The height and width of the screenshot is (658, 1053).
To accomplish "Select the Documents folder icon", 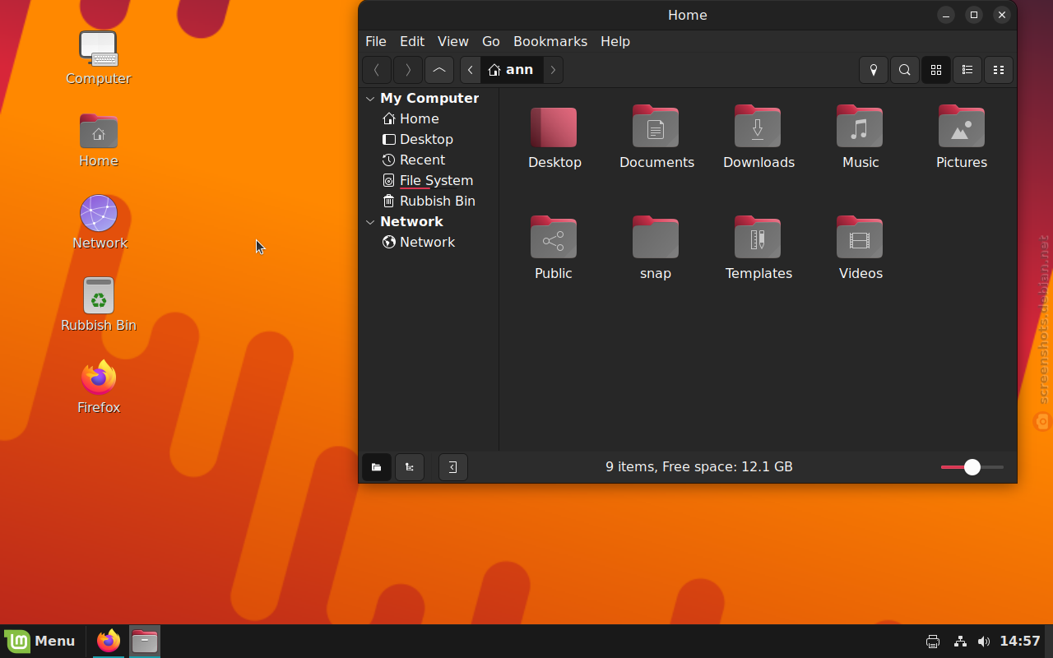I will pos(656,127).
